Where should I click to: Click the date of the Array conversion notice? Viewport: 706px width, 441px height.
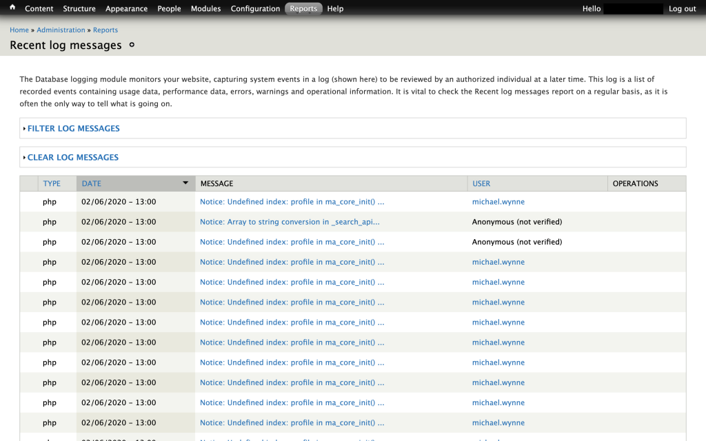pyautogui.click(x=119, y=222)
